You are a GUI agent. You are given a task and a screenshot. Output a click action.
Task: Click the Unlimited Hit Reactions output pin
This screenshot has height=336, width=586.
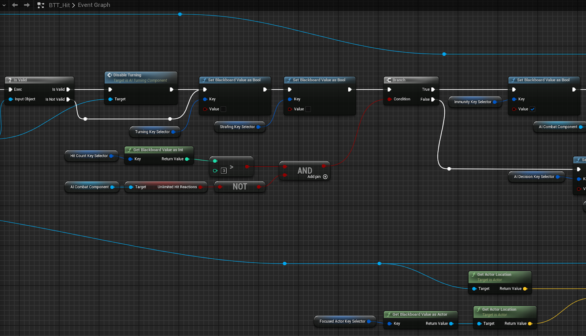coord(201,187)
